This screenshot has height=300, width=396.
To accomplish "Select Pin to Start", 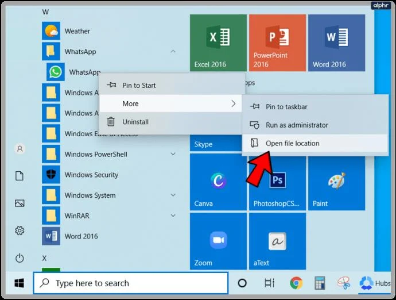I will 172,85.
